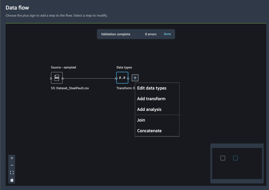Toggle the canvas lock icon

12,180
